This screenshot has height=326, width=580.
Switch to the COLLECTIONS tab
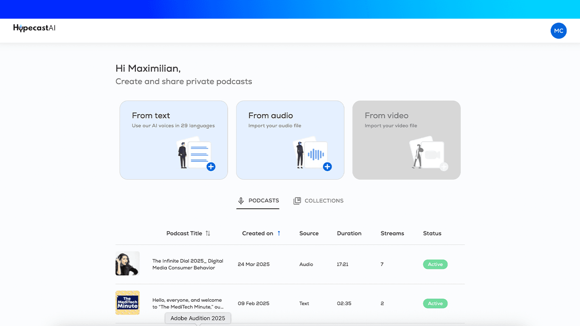(x=324, y=200)
